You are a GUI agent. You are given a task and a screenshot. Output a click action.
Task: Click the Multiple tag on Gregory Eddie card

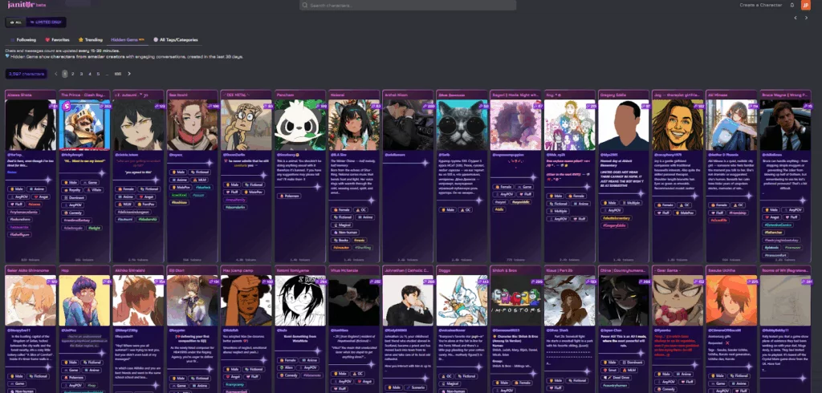632,202
